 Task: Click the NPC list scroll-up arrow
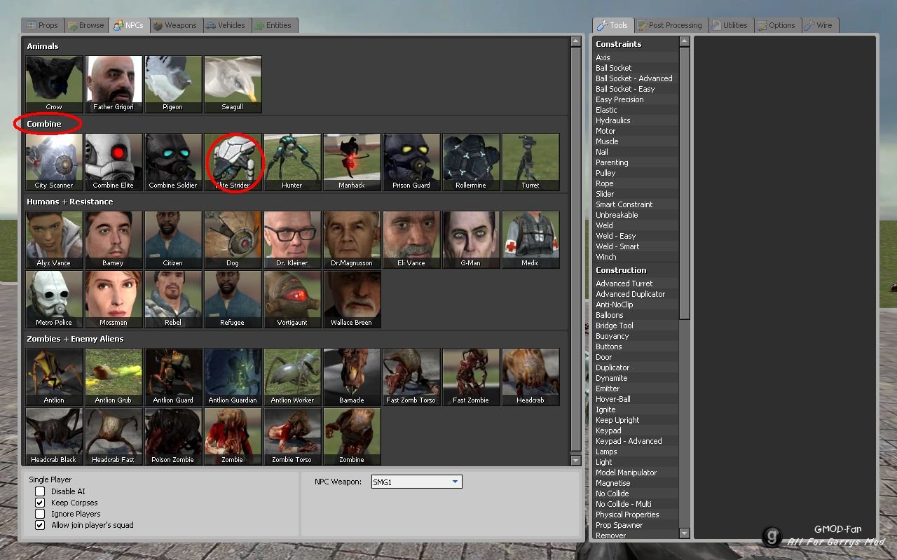pyautogui.click(x=576, y=41)
